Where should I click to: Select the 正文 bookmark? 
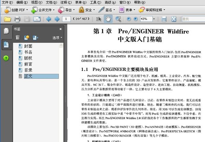pos(41,76)
